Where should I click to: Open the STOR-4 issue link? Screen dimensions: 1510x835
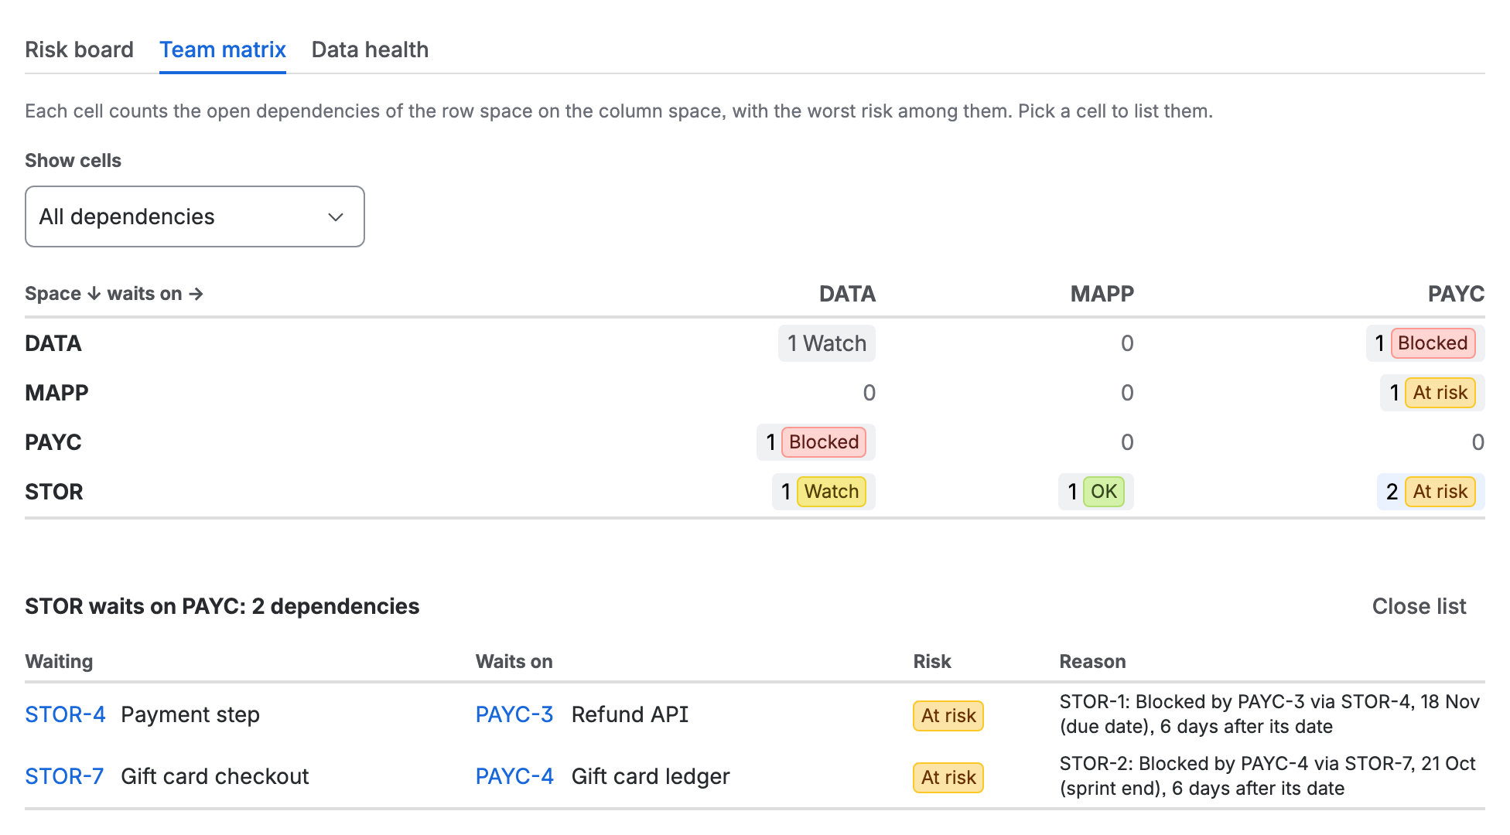(x=65, y=714)
